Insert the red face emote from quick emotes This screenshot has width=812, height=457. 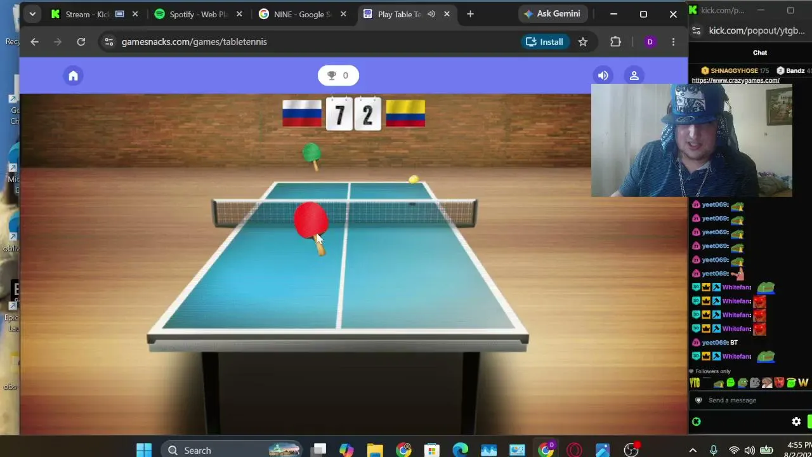779,383
